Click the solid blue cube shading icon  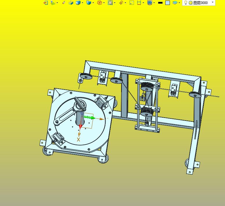[x=78, y=3]
